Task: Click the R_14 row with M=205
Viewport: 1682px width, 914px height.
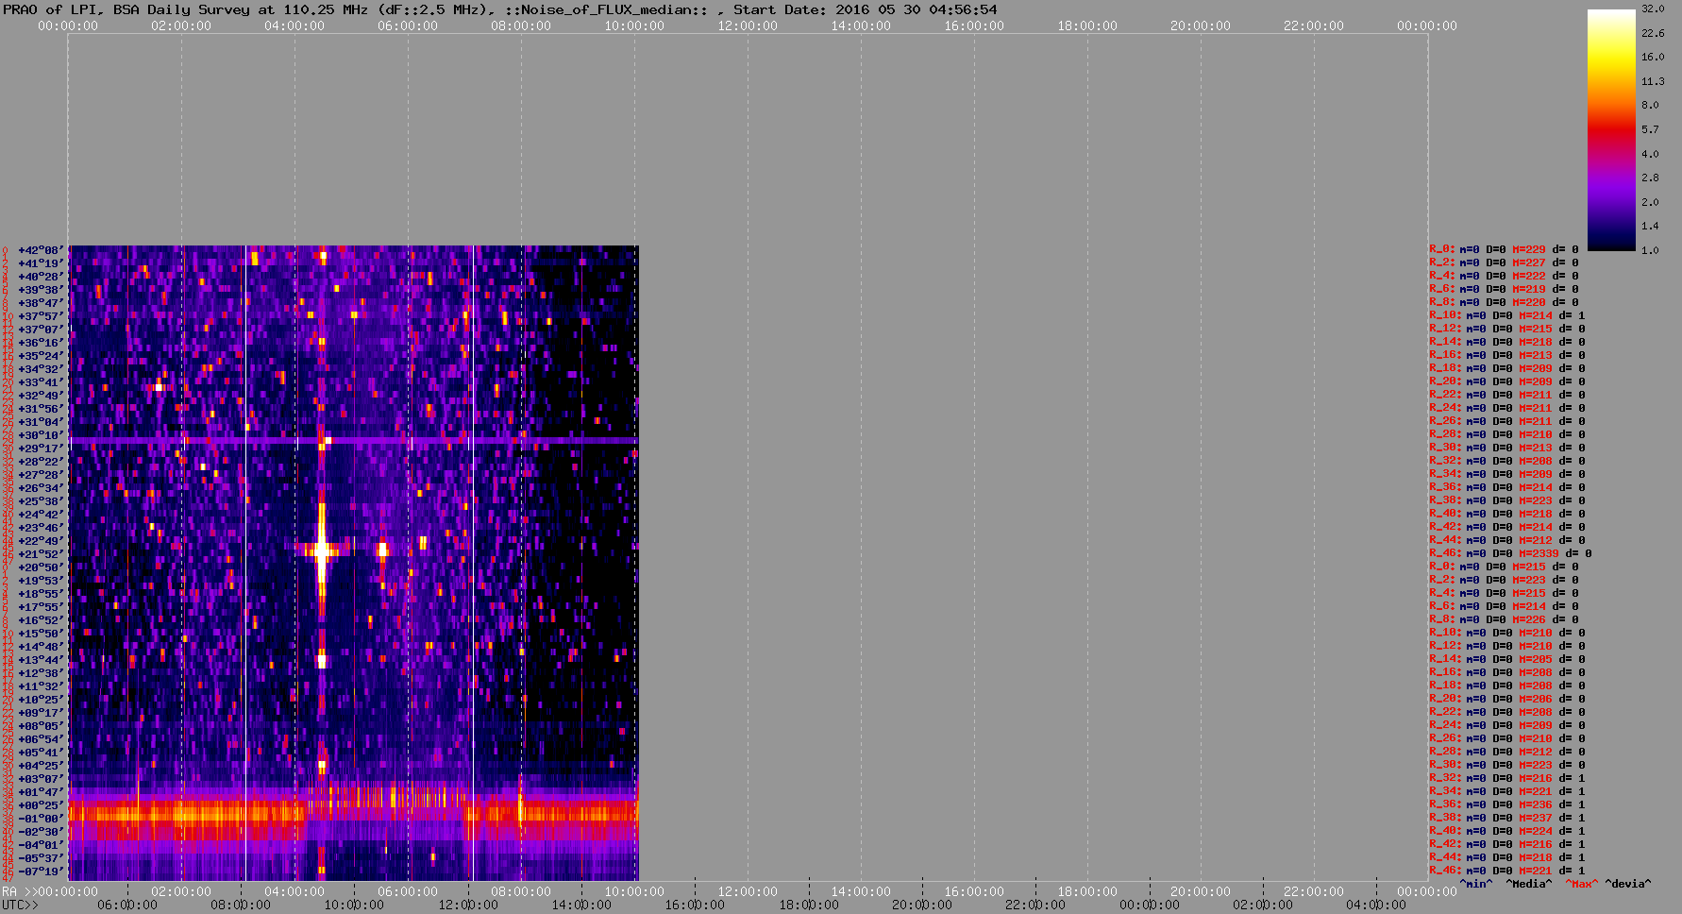Action: tap(1507, 659)
